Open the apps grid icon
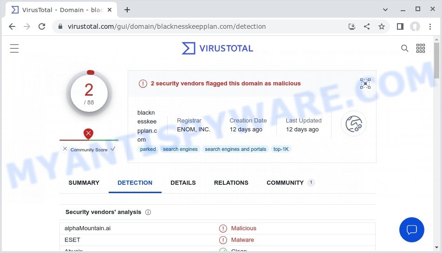Viewport: 442px width, 253px height. 421,48
